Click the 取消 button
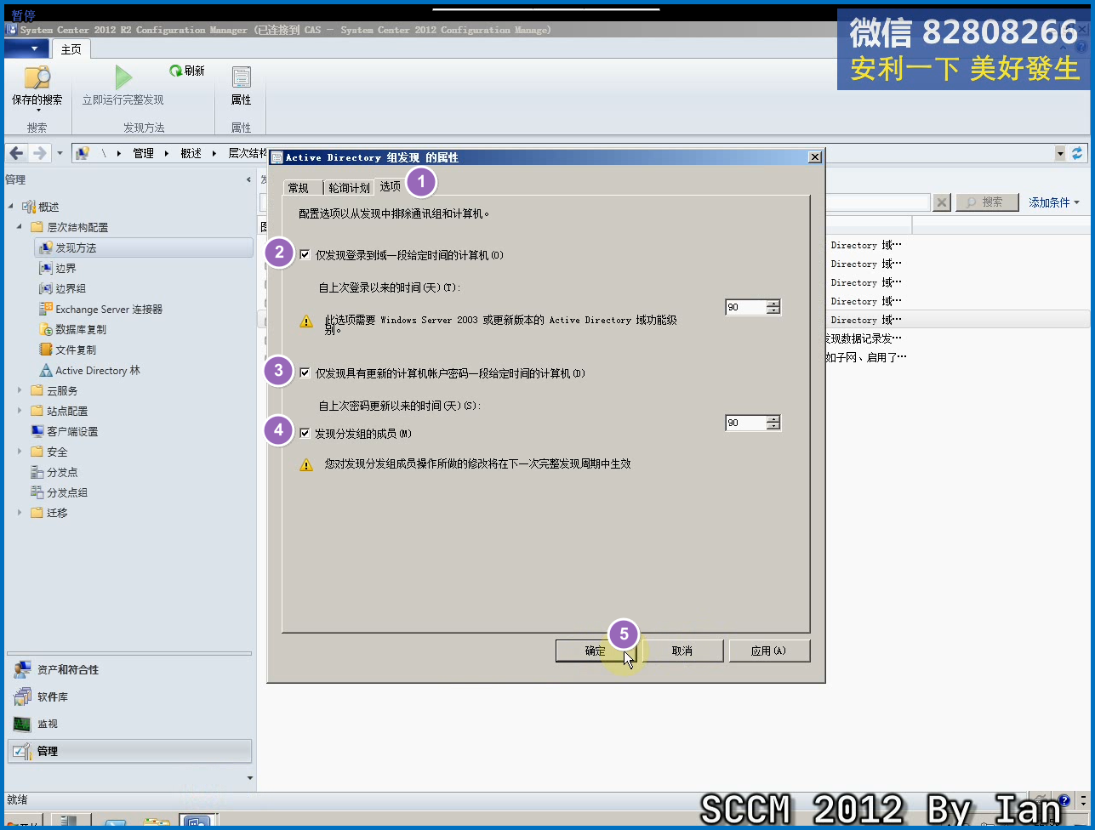The width and height of the screenshot is (1095, 830). coord(682,651)
